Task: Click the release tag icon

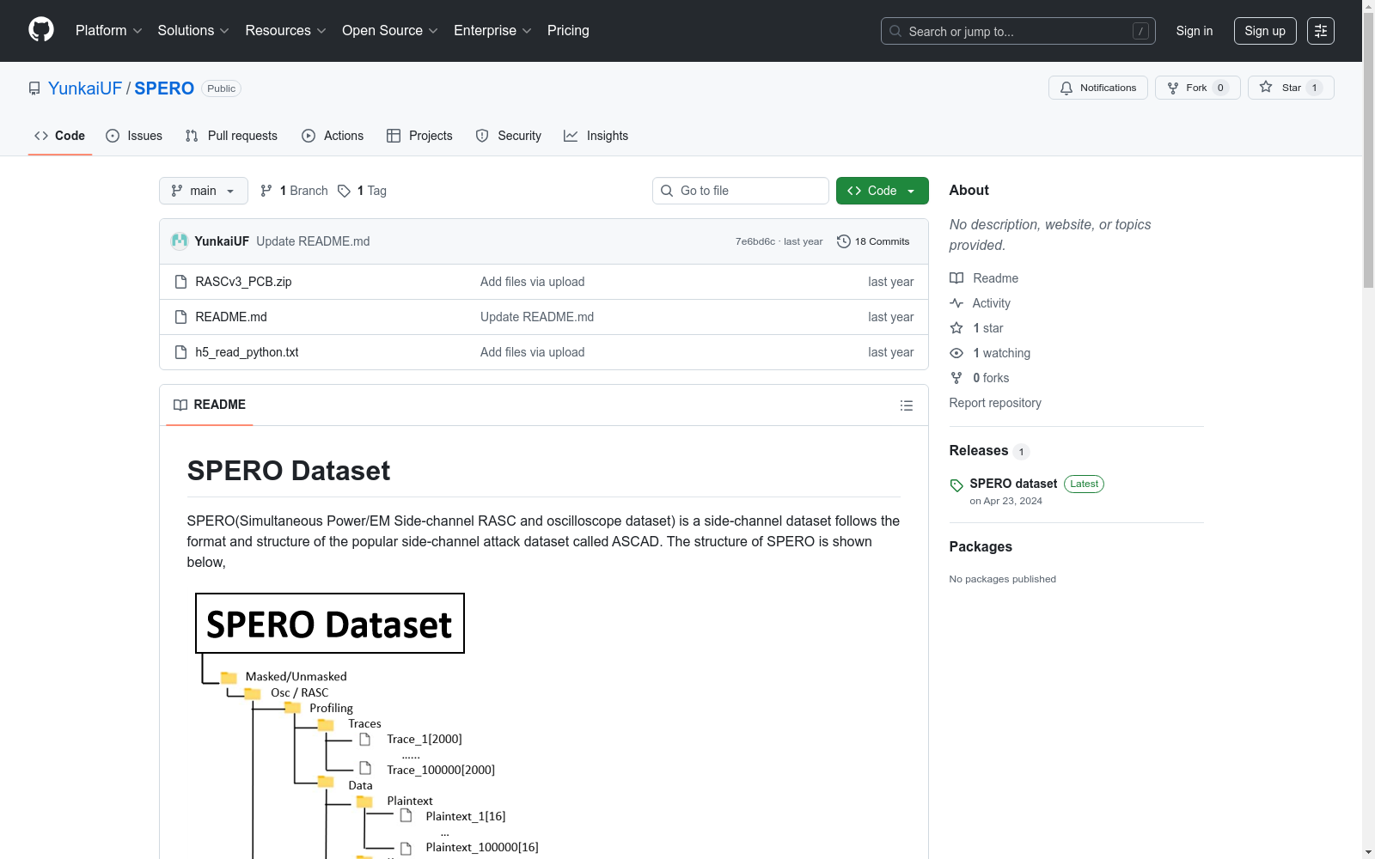Action: tap(956, 485)
